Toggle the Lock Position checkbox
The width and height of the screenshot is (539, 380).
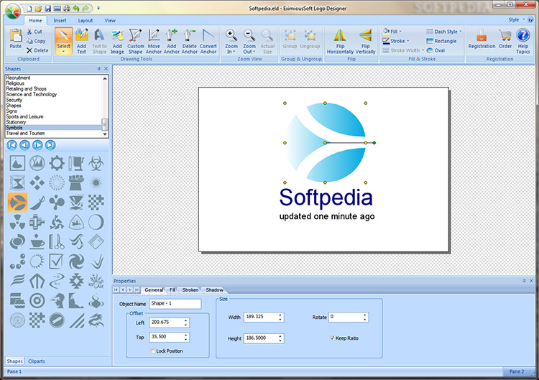tap(152, 351)
